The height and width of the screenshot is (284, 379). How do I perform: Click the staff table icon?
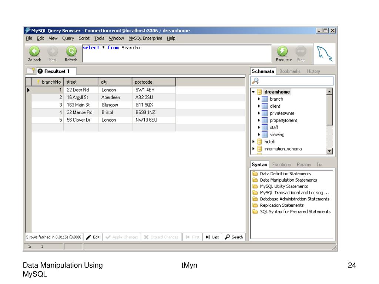[x=265, y=128]
